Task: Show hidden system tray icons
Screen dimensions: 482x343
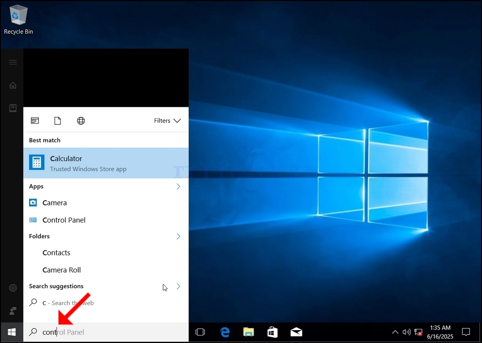Action: point(395,332)
